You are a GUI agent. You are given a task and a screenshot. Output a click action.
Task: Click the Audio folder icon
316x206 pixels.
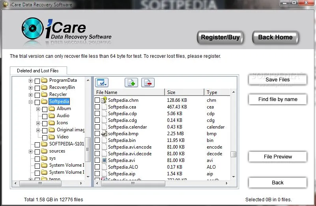(52, 116)
